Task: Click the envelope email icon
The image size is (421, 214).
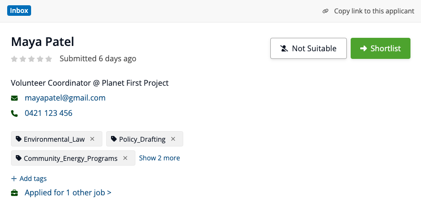Action: [x=14, y=98]
